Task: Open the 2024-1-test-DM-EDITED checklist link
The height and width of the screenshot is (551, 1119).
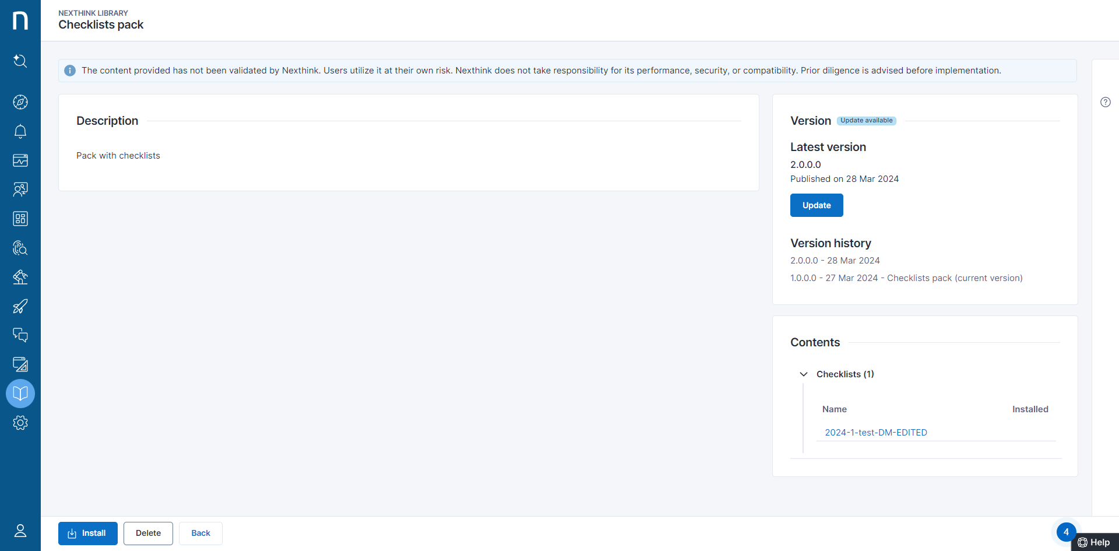Action: (x=875, y=433)
